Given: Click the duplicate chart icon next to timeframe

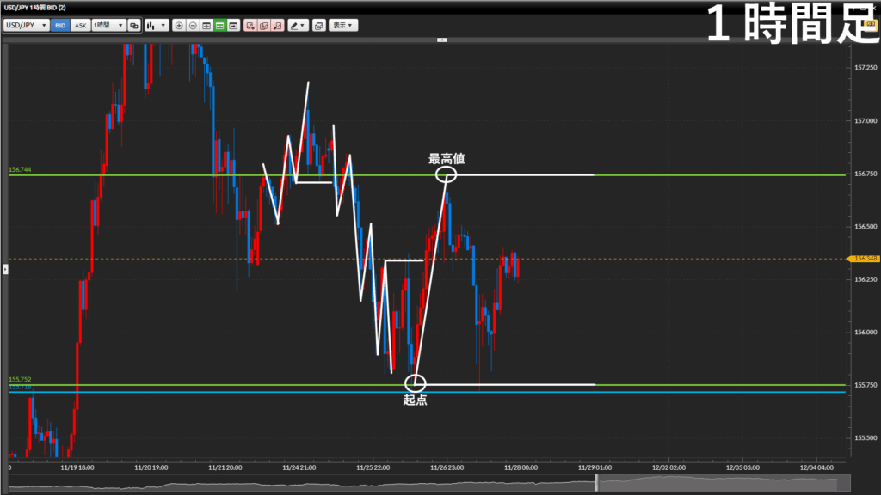Looking at the screenshot, I should 134,26.
